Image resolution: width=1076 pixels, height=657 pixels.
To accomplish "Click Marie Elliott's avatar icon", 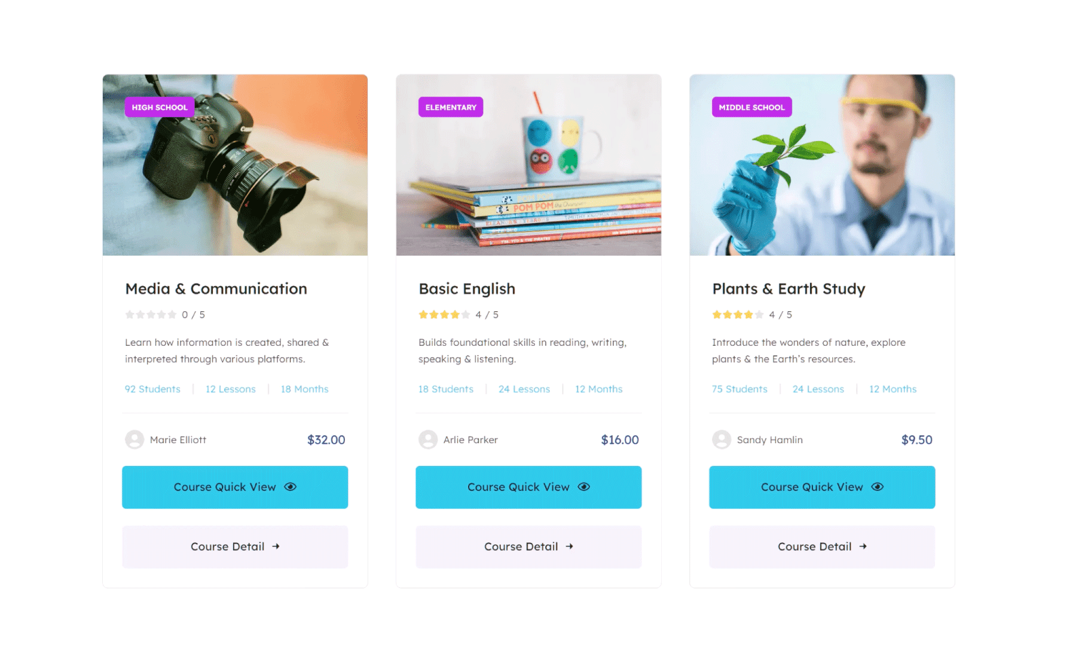I will pos(134,440).
